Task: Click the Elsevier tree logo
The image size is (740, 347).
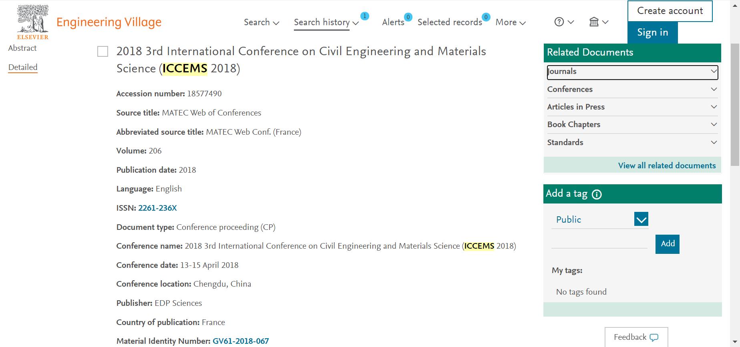Action: [33, 22]
